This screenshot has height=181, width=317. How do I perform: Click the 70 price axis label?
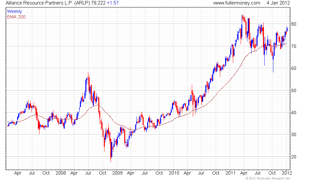294,46
